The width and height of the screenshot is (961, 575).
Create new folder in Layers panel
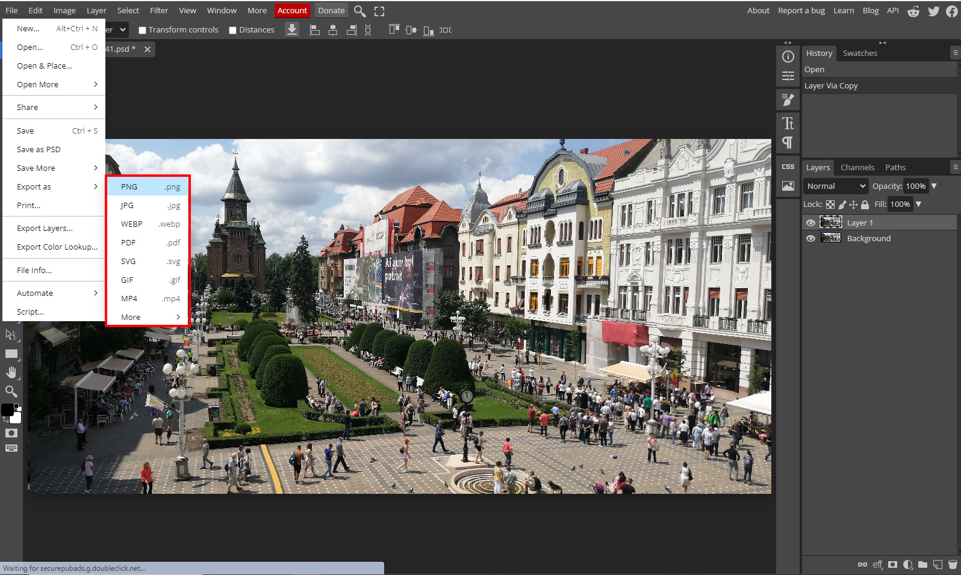922,564
